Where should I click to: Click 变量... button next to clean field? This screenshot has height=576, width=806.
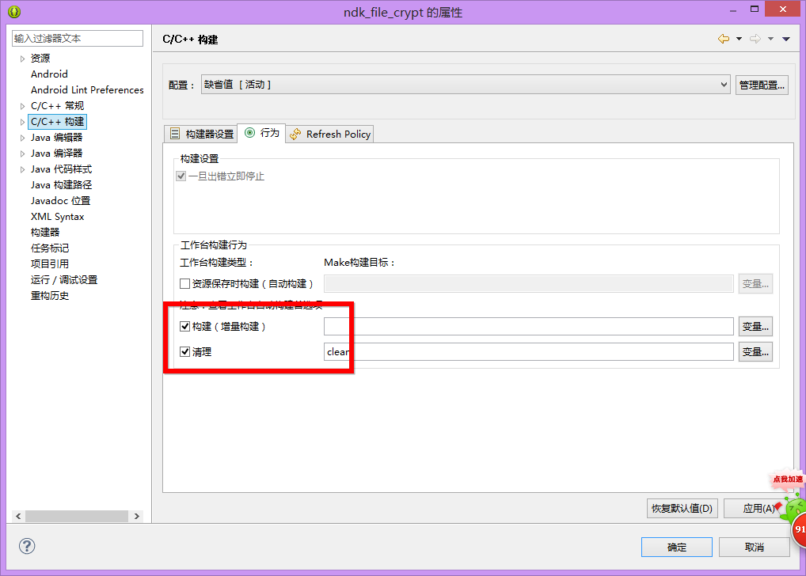point(755,352)
